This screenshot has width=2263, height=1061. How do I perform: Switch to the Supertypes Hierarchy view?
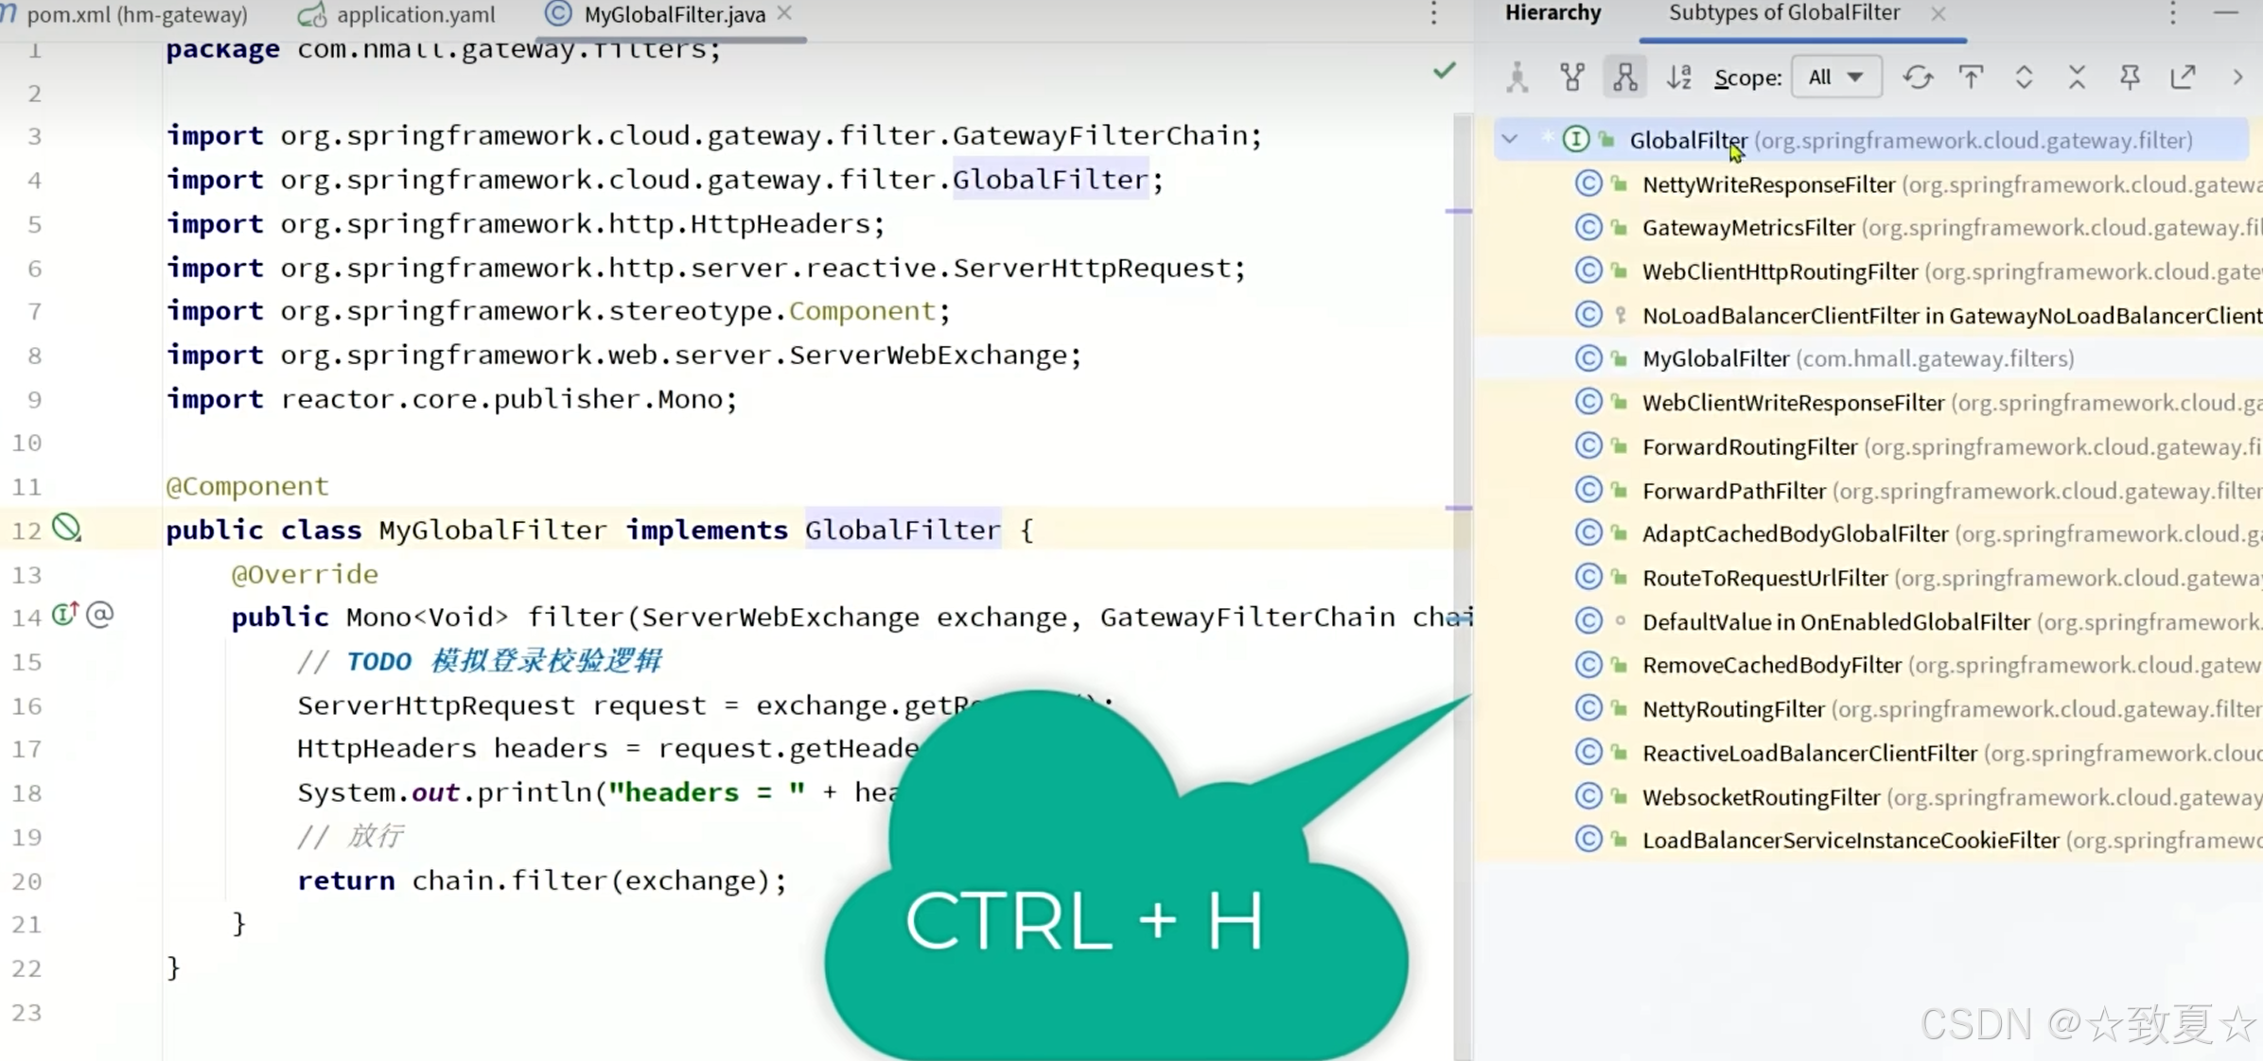(x=1572, y=78)
